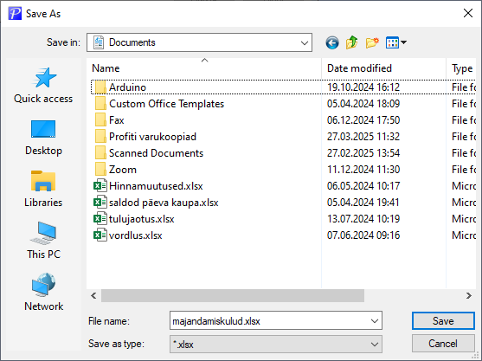Select the Hinnamuutused.xlsx file
482x361 pixels.
pos(148,186)
